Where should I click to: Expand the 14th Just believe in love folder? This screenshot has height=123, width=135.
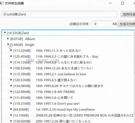click(11, 74)
